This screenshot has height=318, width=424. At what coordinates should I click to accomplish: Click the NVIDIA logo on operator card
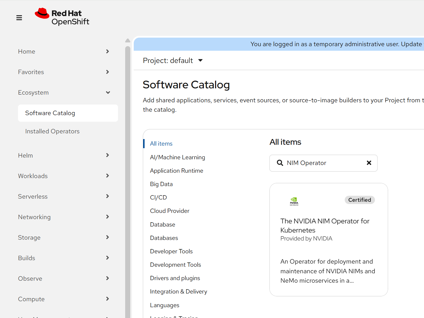pyautogui.click(x=294, y=201)
